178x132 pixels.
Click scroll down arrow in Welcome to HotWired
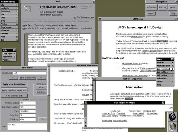tap(86, 125)
